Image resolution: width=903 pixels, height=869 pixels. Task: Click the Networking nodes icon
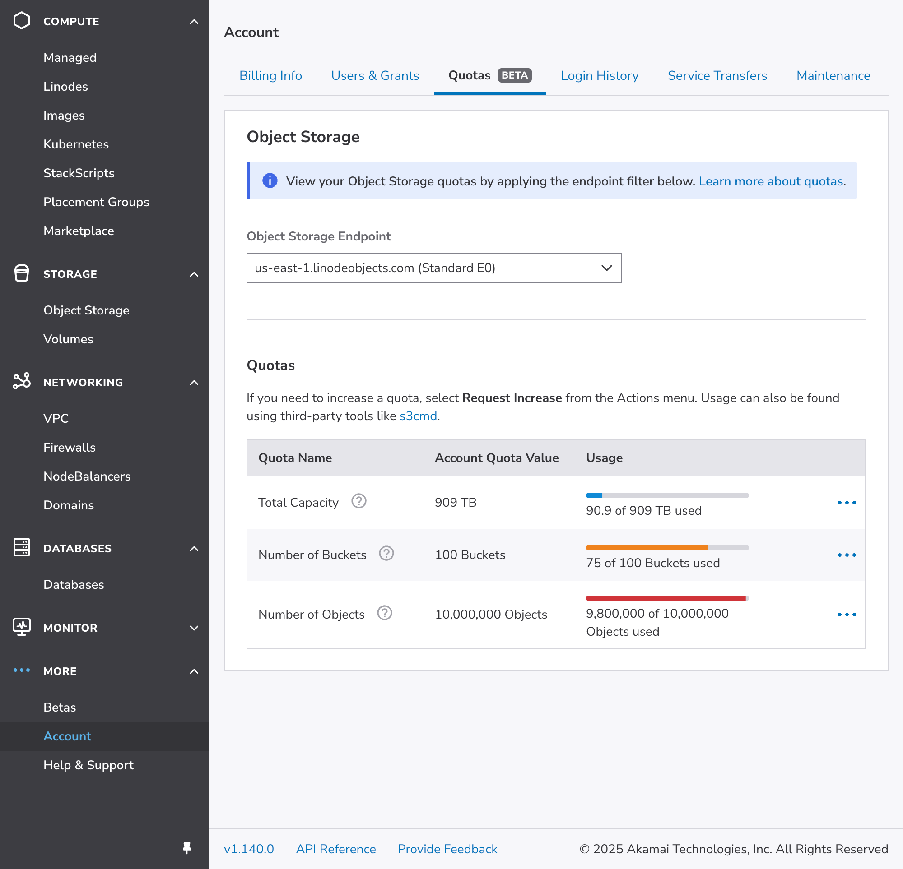[22, 381]
